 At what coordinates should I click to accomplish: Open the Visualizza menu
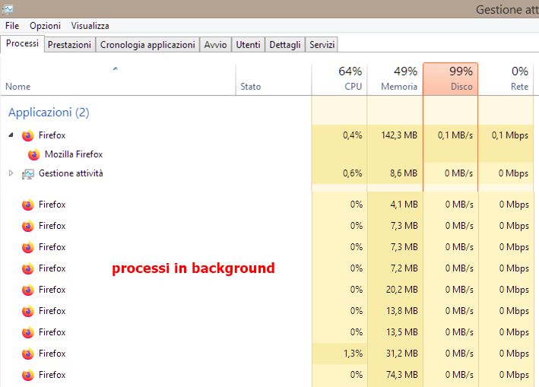click(x=90, y=26)
